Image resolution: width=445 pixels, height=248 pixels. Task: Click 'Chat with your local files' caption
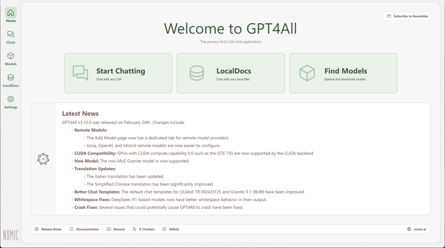tap(233, 79)
